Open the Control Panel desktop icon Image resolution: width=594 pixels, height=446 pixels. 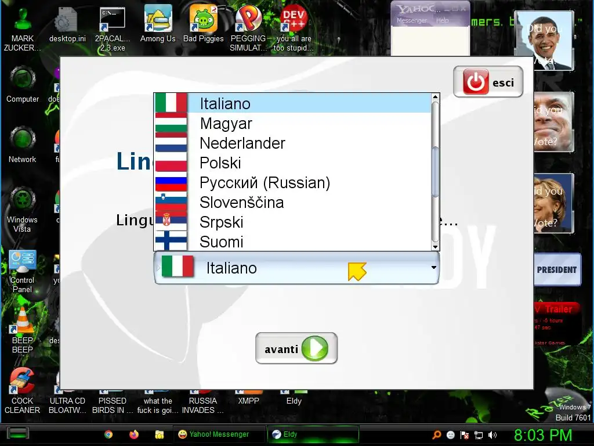pos(23,271)
